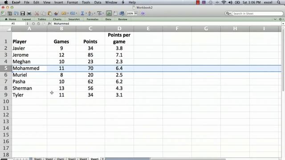Image resolution: width=285 pixels, height=160 pixels.
Task: Expand the Filter dropdown arrow
Action: pyautogui.click(x=103, y=13)
